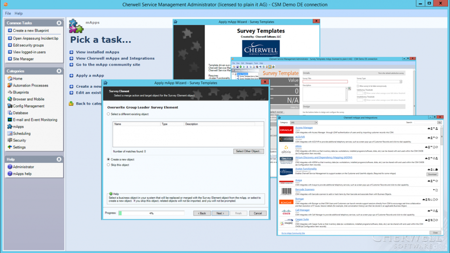Click the View installed mApps arrow icon
Image resolution: width=450 pixels, height=253 pixels.
(x=71, y=52)
